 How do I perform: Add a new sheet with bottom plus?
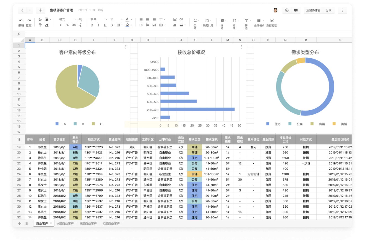click(x=19, y=224)
